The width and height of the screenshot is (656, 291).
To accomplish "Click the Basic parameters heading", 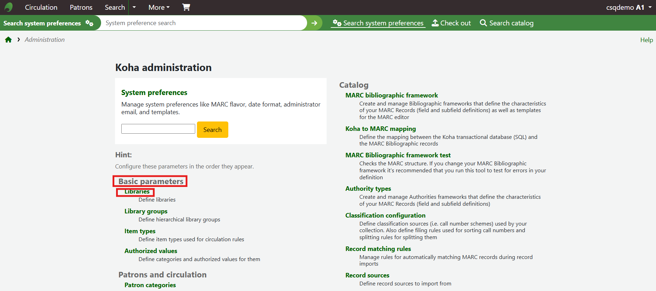I will click(151, 181).
